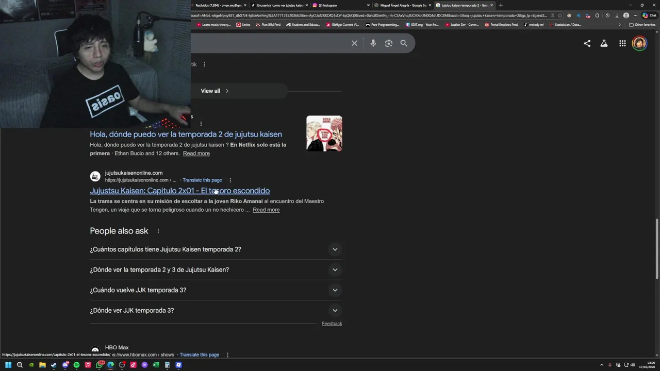This screenshot has height=371, width=660.
Task: Open options for the Facebook-style result above the title
Action: [201, 124]
